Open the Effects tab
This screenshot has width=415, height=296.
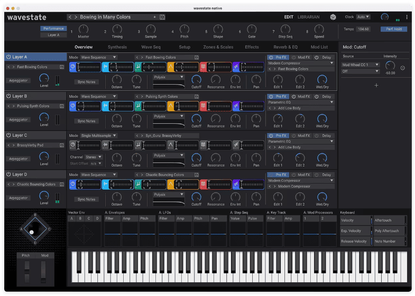252,47
